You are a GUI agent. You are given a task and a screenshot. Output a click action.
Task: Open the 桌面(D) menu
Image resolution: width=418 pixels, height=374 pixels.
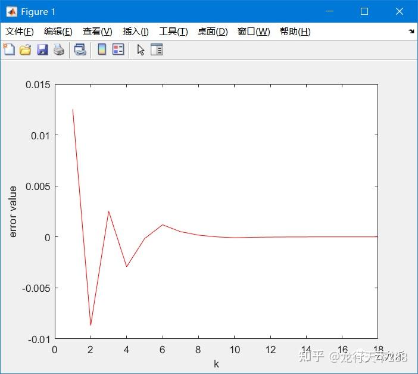[x=213, y=32]
